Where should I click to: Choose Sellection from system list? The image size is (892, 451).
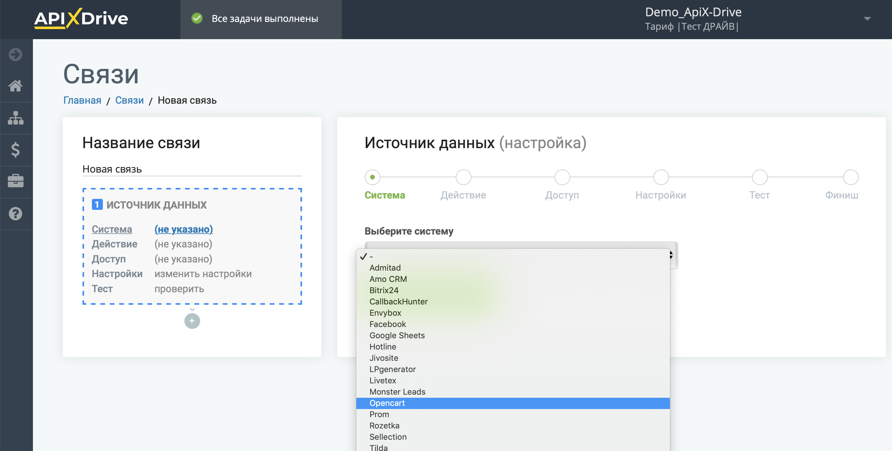click(513, 437)
